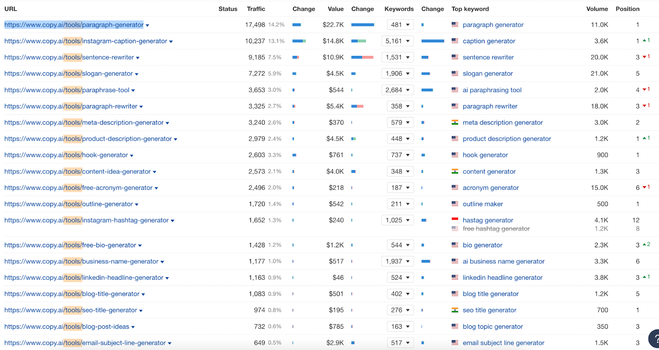The width and height of the screenshot is (659, 350).
Task: Sort by the Volume column header
Action: (597, 9)
